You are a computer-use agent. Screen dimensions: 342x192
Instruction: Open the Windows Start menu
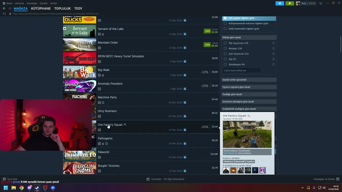click(x=6, y=188)
